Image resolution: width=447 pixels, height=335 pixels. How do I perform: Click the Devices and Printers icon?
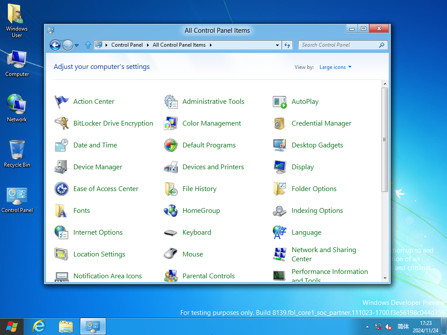(171, 167)
